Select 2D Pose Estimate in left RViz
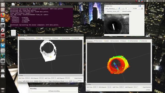Screen dimensions: 165x93 tap(65, 38)
